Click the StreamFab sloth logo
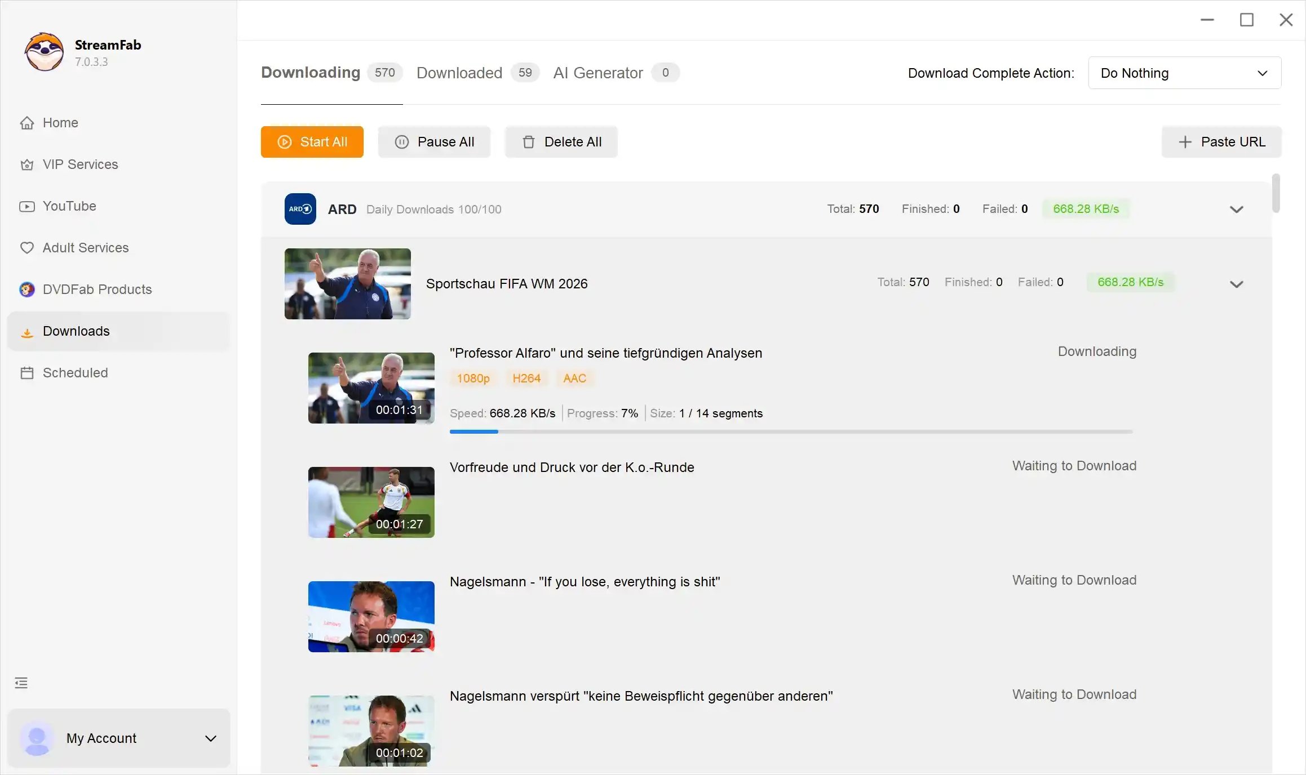 click(44, 52)
